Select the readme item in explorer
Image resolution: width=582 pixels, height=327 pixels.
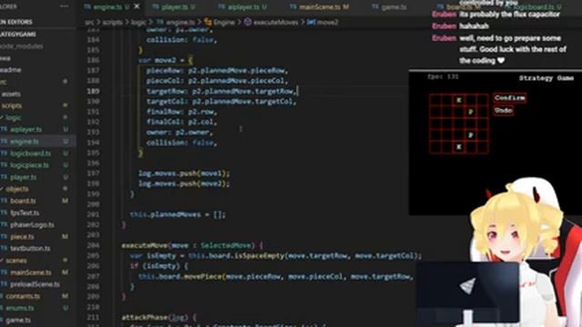click(11, 70)
